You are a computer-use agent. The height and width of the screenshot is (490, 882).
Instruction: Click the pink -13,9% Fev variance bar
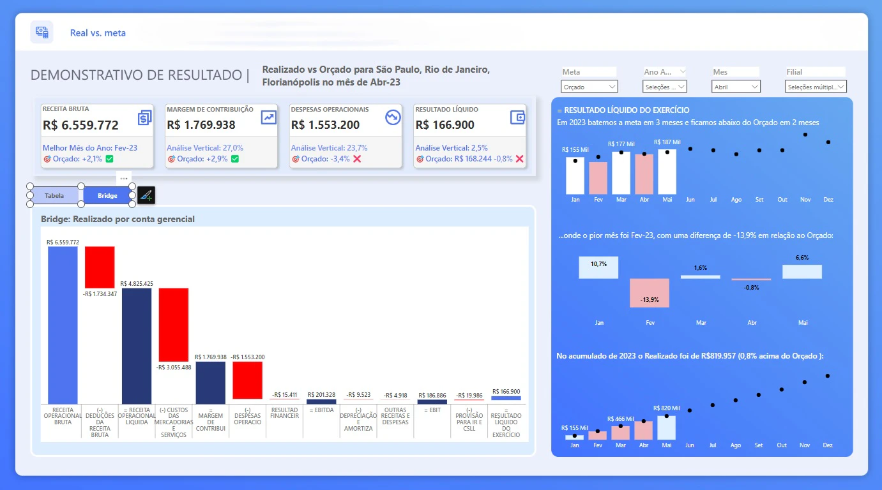click(x=650, y=293)
